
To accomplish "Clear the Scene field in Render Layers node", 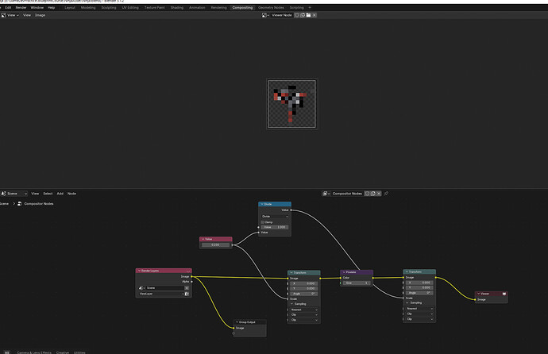I will pyautogui.click(x=187, y=288).
